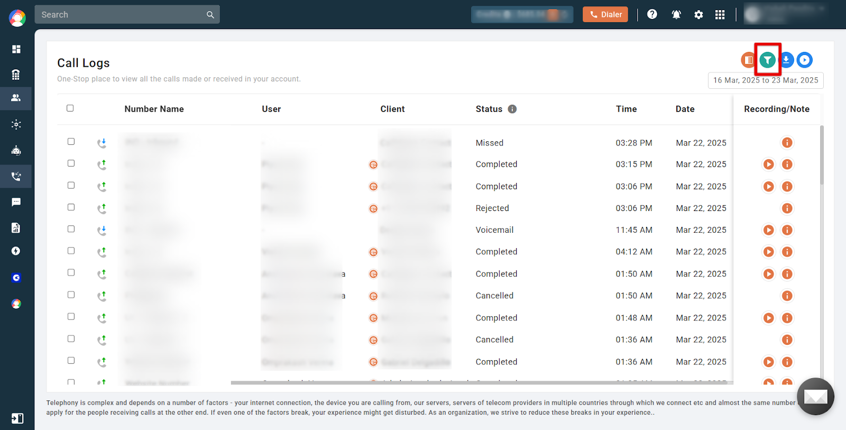The image size is (846, 430).
Task: Open info for the 01:36 AM Cancelled call
Action: [787, 340]
